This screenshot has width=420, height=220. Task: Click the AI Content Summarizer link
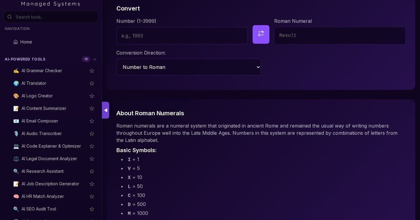44,108
